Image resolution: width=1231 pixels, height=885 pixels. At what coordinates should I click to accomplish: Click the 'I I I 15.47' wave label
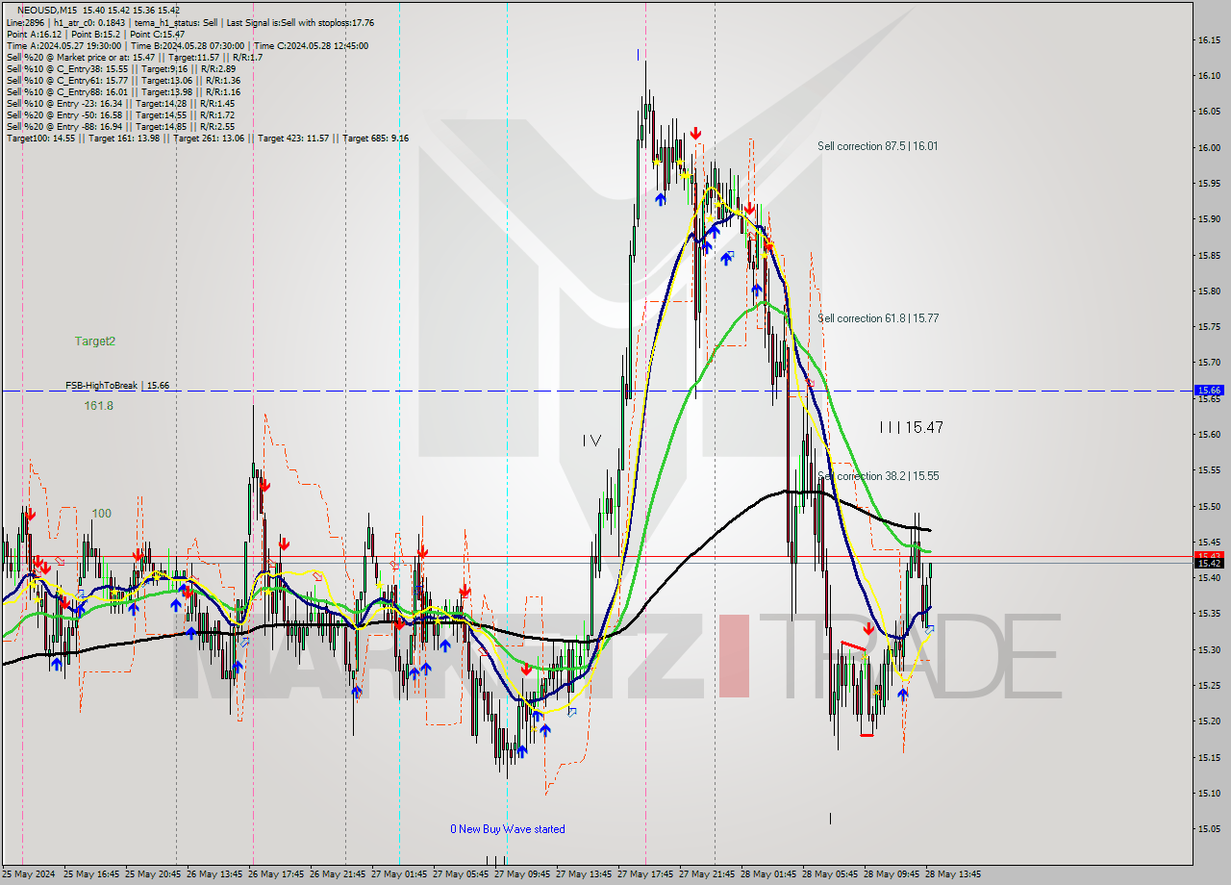pos(911,427)
